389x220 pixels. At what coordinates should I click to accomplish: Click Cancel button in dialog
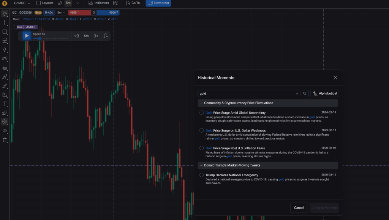click(x=299, y=208)
